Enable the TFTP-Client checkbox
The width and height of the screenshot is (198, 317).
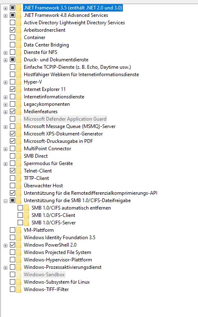pyautogui.click(x=12, y=178)
